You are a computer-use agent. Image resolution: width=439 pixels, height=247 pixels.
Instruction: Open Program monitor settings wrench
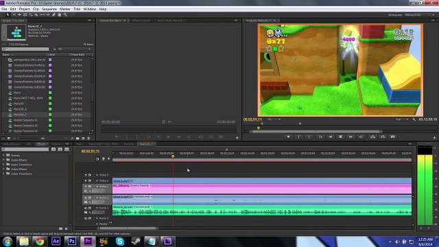[414, 119]
